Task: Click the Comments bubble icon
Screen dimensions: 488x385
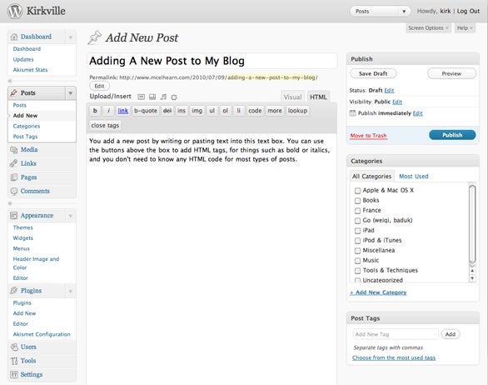Action: coord(13,192)
